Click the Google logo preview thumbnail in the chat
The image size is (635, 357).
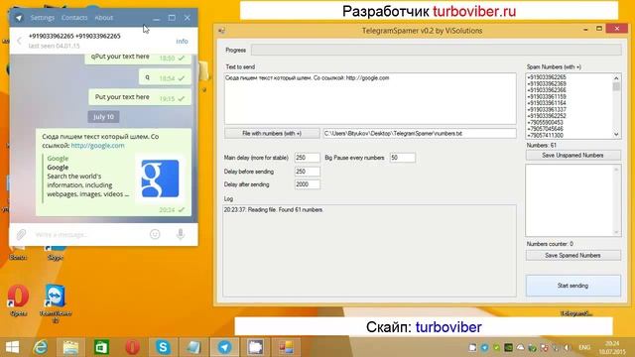coord(160,178)
